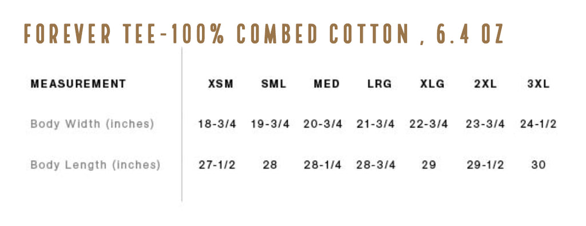
Task: Select the MEASUREMENT column header
Action: coord(78,84)
